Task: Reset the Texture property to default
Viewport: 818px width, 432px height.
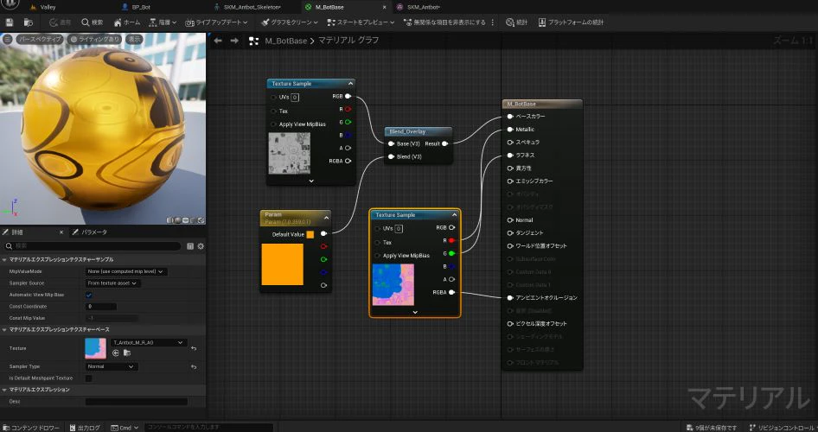Action: coord(194,348)
